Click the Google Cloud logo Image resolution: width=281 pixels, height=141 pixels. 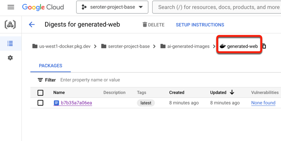43,7
